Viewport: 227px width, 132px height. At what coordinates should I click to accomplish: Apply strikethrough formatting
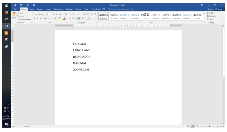pos(45,18)
